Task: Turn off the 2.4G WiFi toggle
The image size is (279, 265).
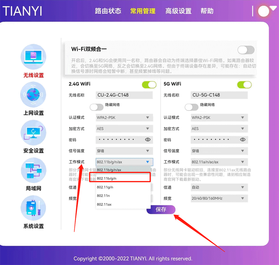Action: tap(149, 85)
